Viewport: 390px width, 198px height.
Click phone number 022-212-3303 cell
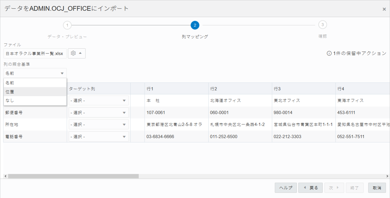pos(304,136)
